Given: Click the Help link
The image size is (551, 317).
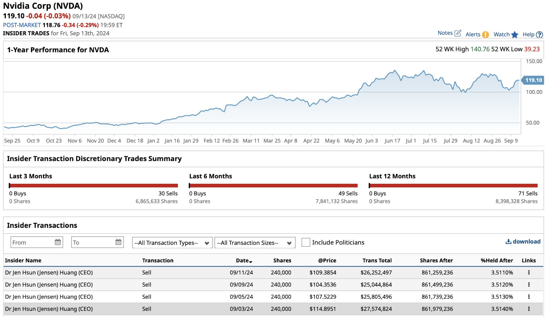Looking at the screenshot, I should click(x=528, y=34).
